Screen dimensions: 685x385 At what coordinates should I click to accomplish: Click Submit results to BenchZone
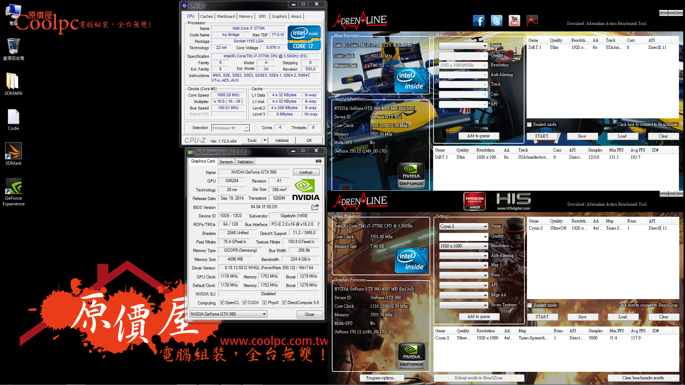[x=478, y=378]
